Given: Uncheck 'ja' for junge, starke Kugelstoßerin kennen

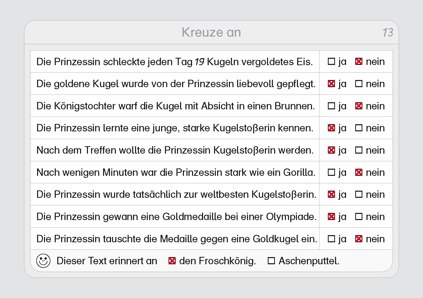Looking at the screenshot, I should click(x=331, y=128).
